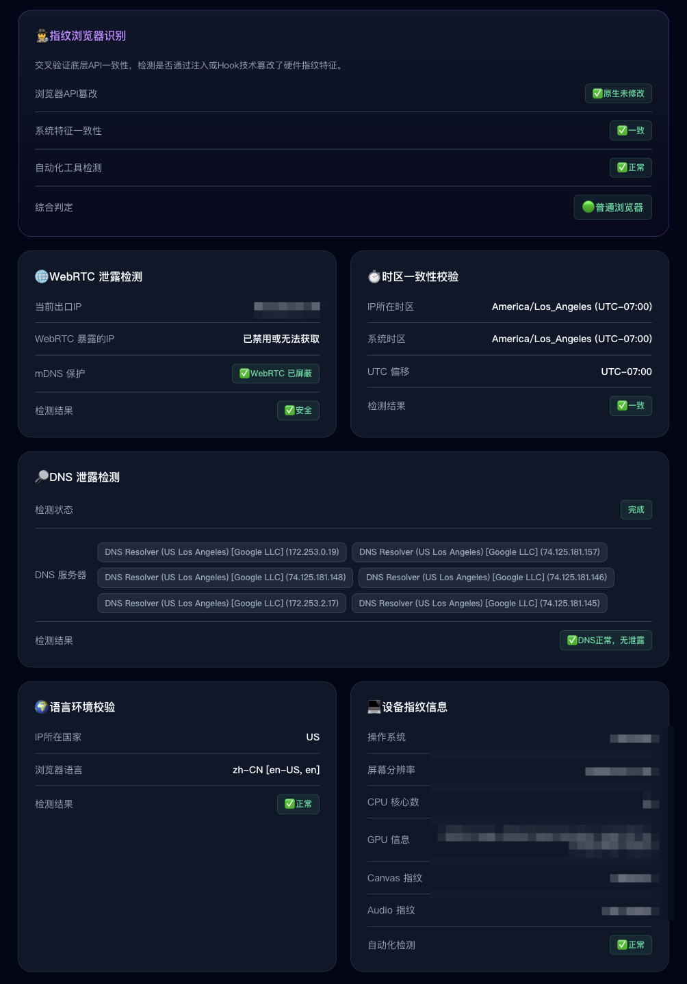Click the DNS 泄露检测 heading

pyautogui.click(x=84, y=477)
